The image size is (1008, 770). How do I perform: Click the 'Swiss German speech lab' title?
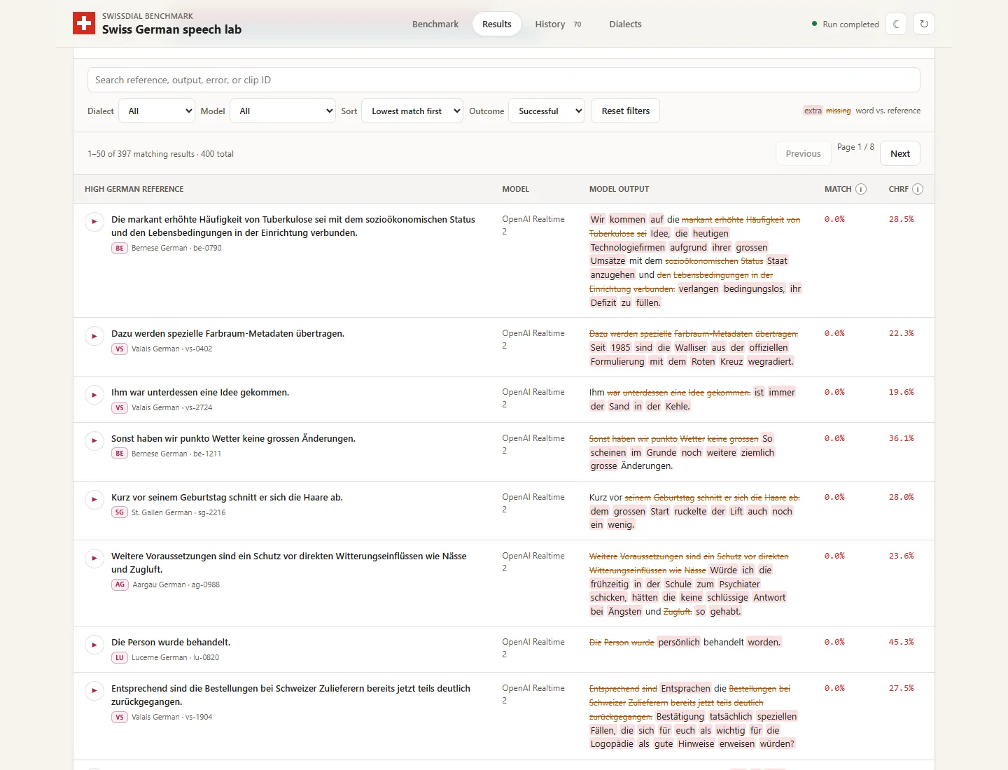point(171,29)
